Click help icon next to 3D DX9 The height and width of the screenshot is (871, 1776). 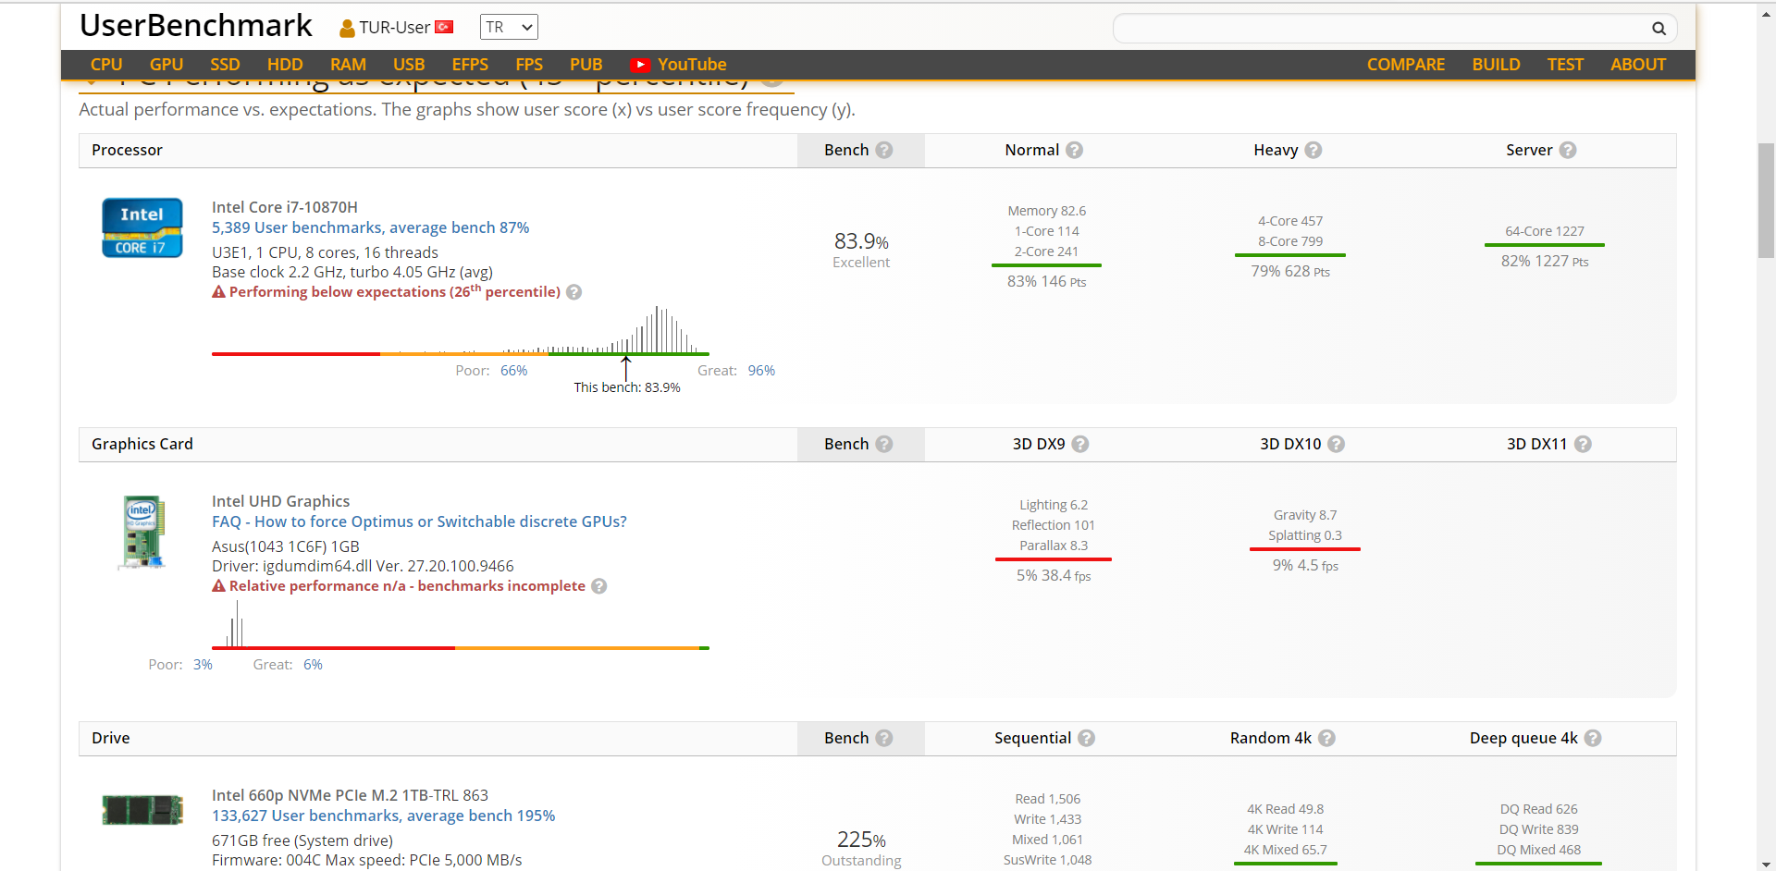point(1080,444)
